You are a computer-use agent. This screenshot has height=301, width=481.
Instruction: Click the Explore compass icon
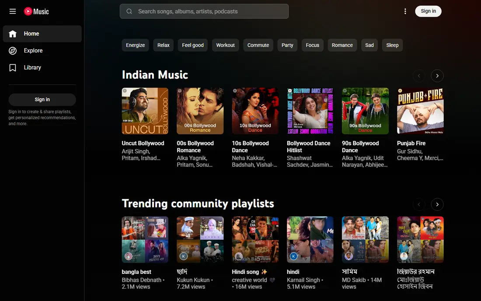[13, 51]
